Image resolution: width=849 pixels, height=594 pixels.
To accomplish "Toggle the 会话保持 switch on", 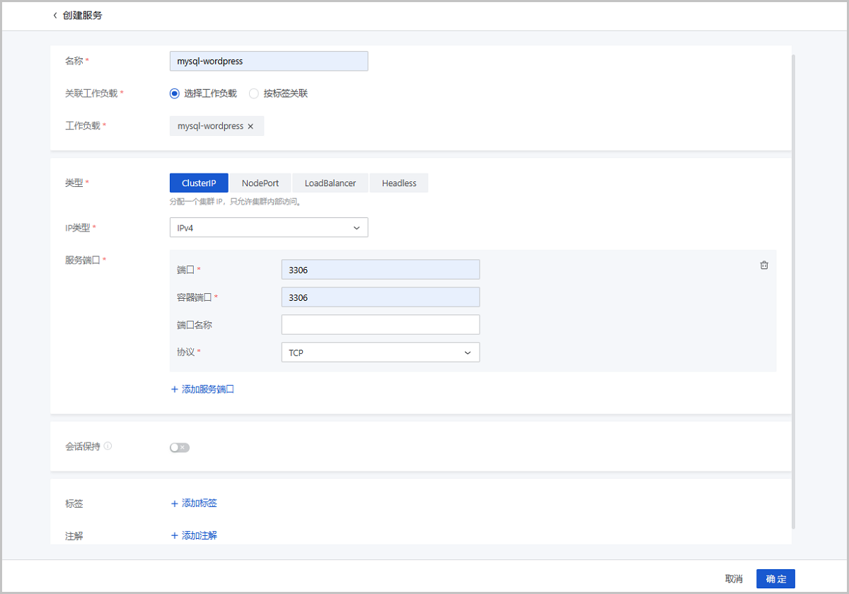I will (179, 447).
